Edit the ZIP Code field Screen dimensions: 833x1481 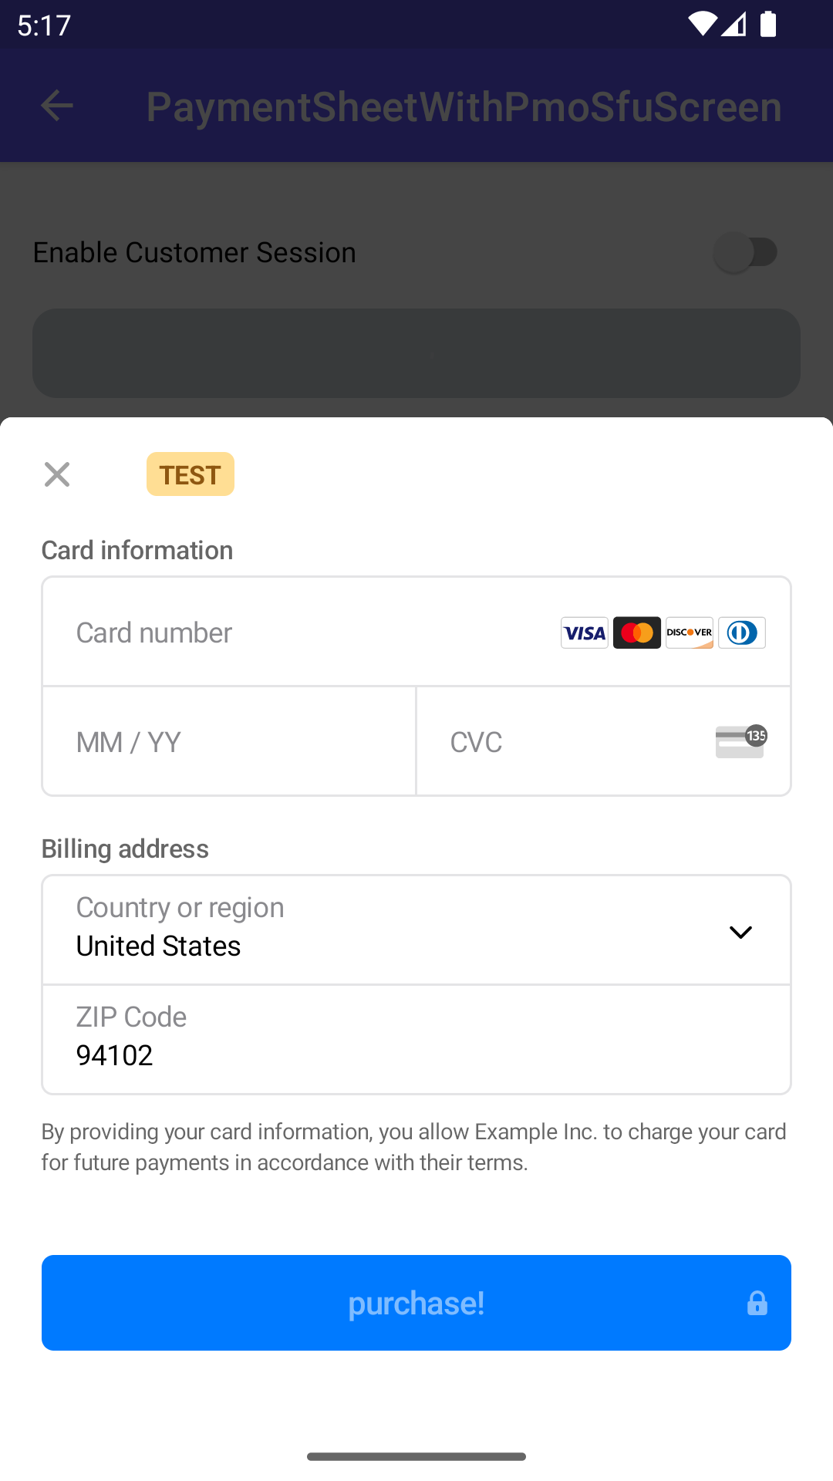point(416,1039)
